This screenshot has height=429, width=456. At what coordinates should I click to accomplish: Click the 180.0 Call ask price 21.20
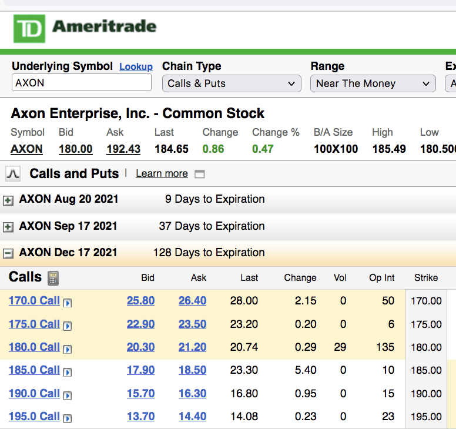pos(192,347)
